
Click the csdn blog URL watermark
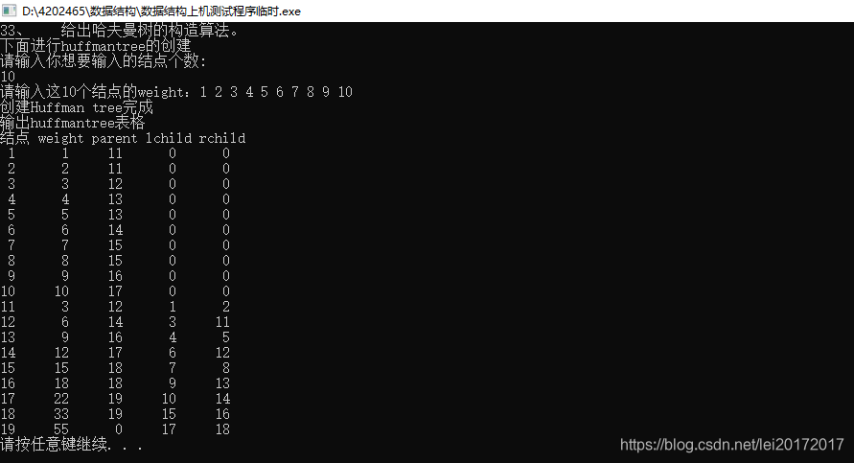[732, 445]
